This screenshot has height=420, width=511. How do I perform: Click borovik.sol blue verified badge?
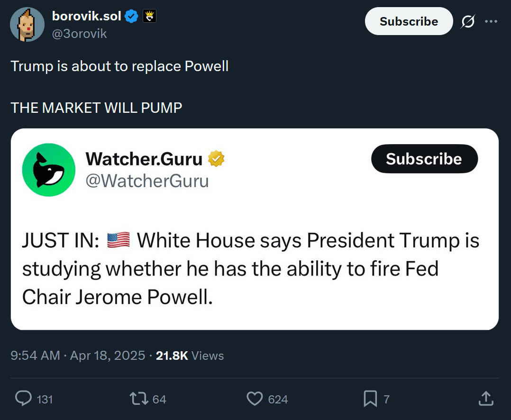[132, 17]
